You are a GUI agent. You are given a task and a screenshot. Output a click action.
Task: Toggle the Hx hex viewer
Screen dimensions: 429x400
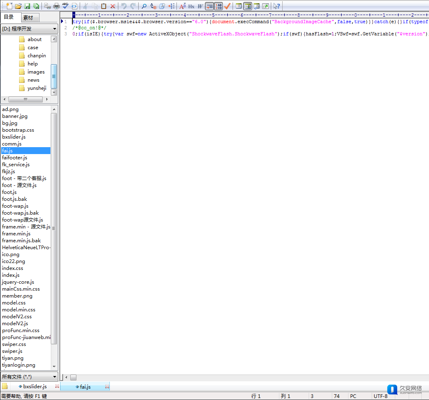point(191,6)
